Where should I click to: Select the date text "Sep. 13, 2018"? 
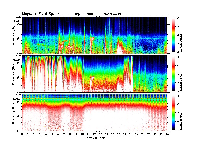pos(84,14)
